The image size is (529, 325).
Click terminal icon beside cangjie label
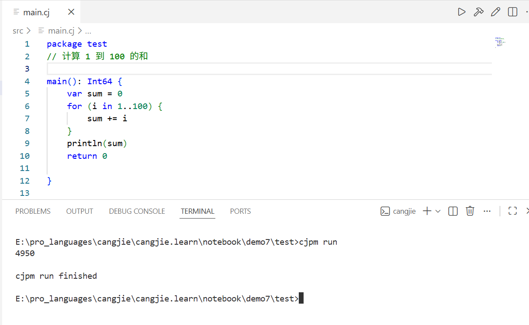pos(385,211)
